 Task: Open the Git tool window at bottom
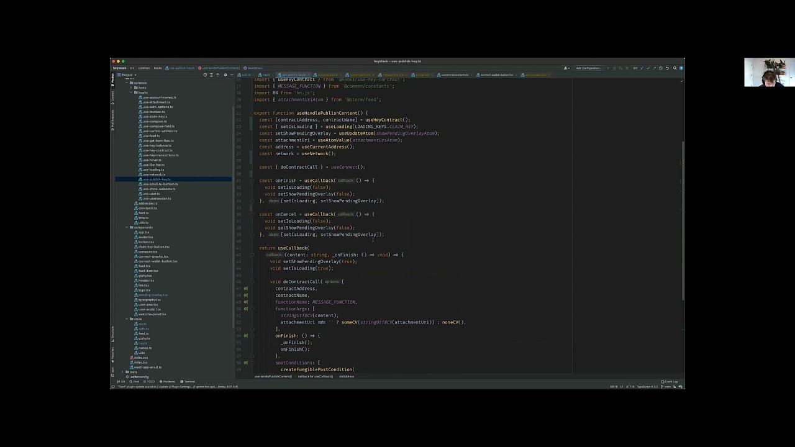(x=122, y=382)
